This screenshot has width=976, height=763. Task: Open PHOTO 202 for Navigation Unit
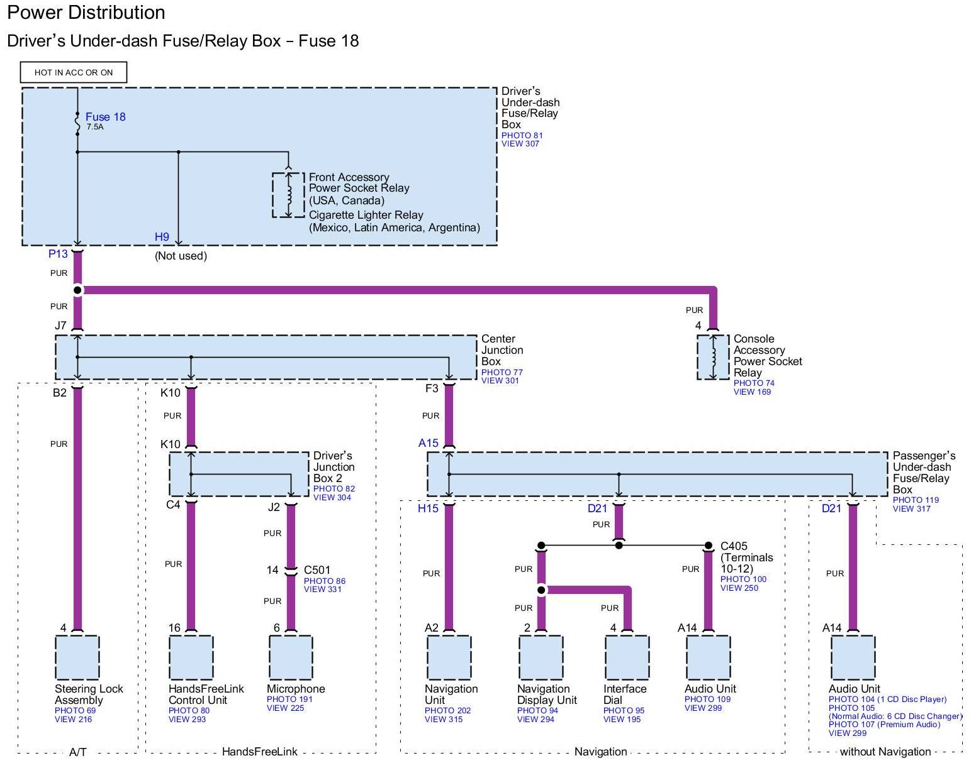[x=447, y=711]
